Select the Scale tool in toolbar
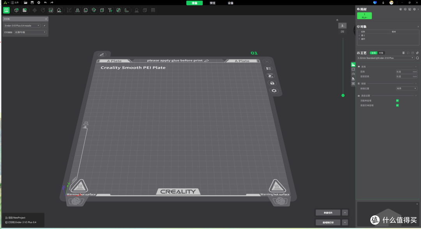The image size is (421, 229). click(69, 10)
